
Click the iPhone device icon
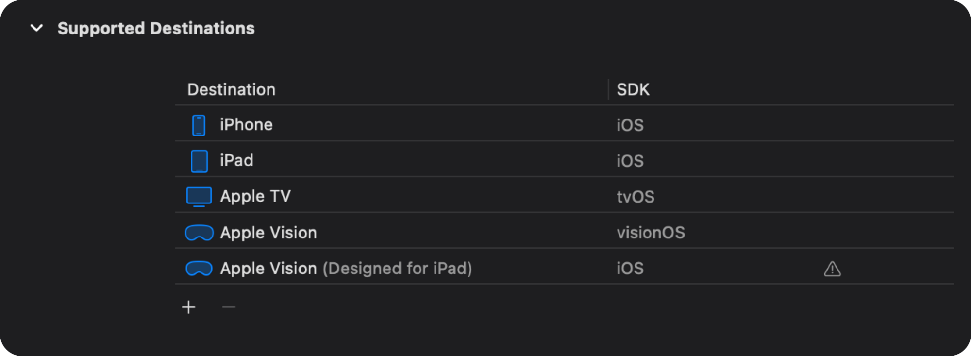click(x=199, y=125)
